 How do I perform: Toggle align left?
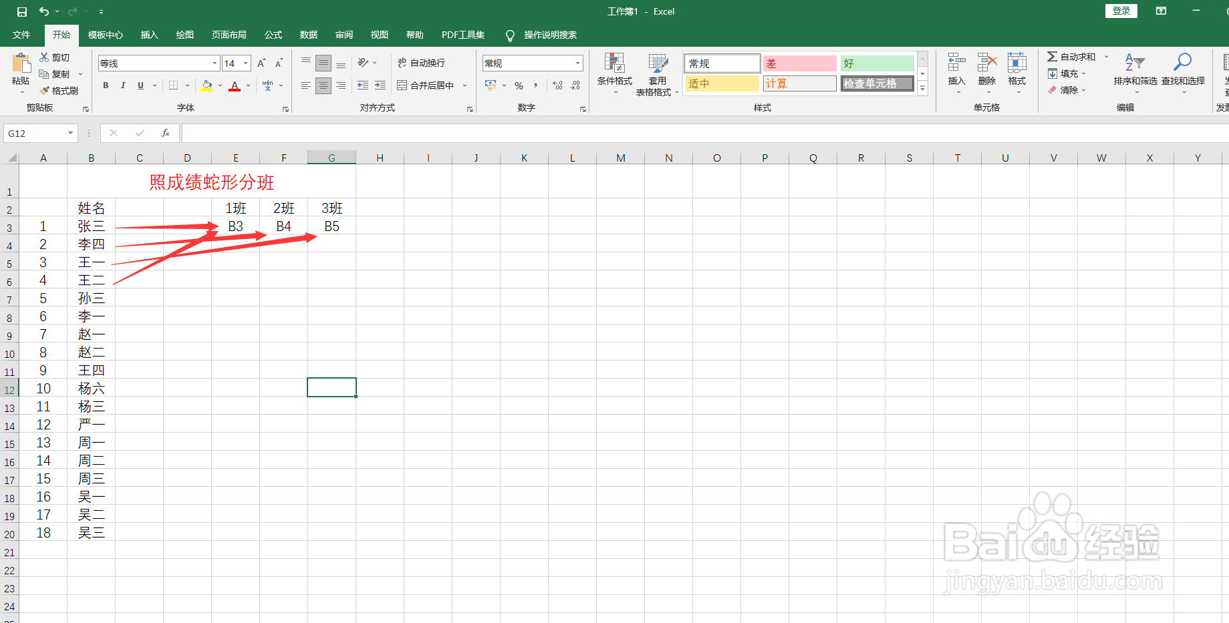pos(306,85)
